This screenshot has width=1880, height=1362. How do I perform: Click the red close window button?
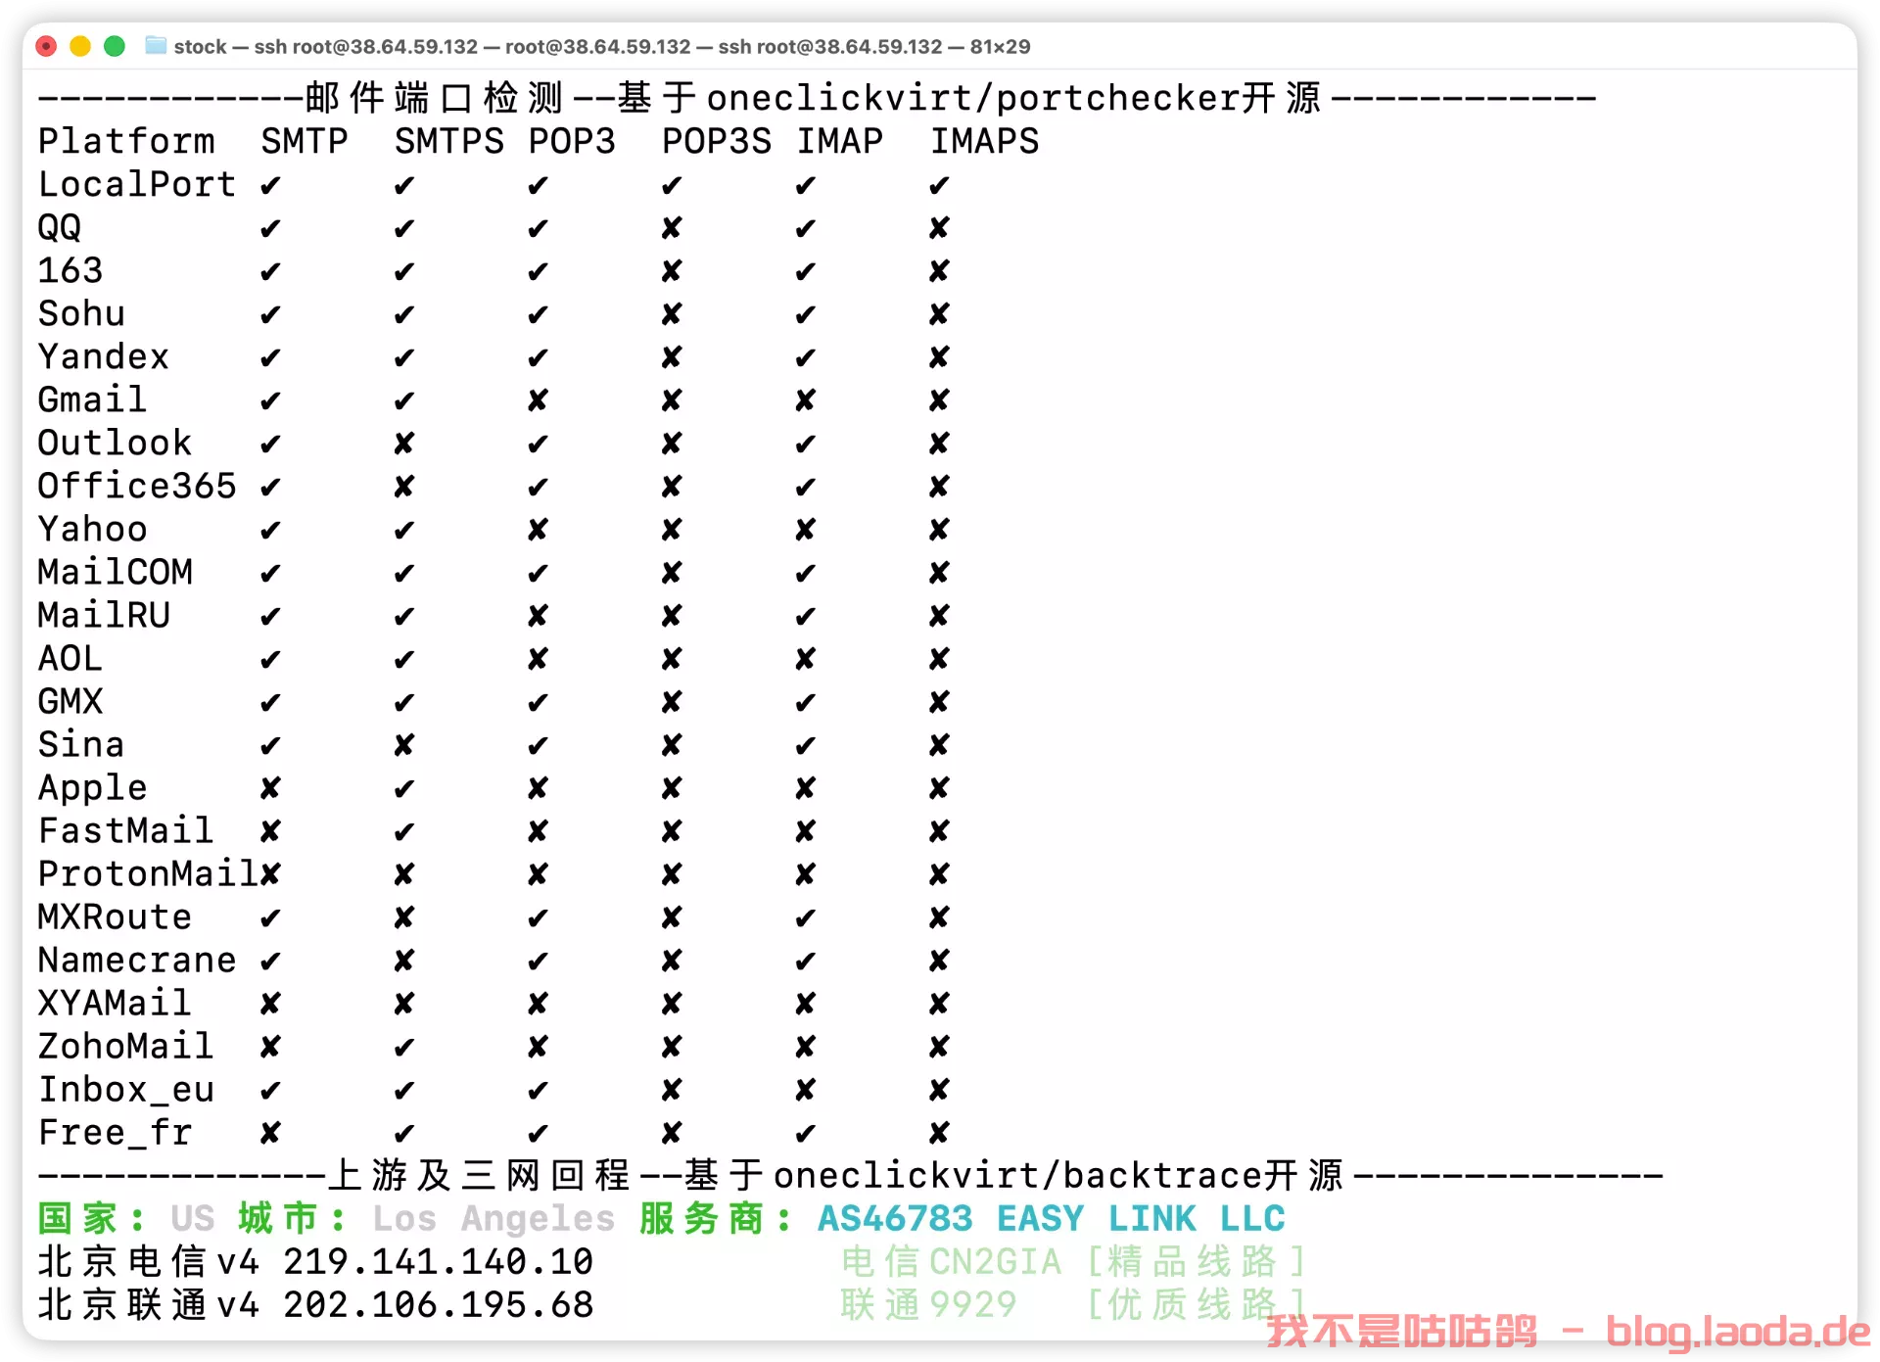[46, 46]
